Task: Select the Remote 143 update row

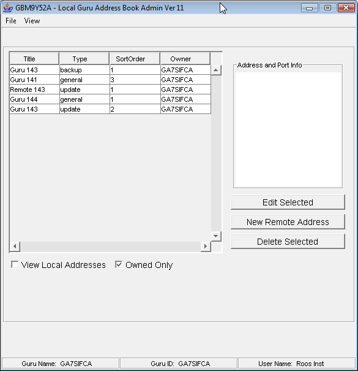Action: coord(110,90)
